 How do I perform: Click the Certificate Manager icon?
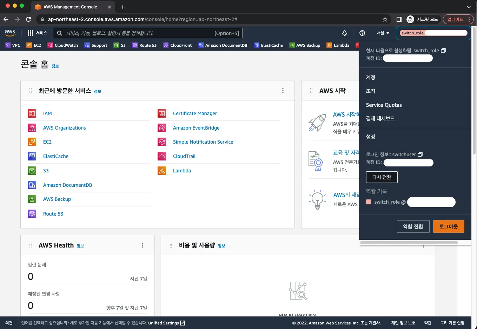click(162, 113)
